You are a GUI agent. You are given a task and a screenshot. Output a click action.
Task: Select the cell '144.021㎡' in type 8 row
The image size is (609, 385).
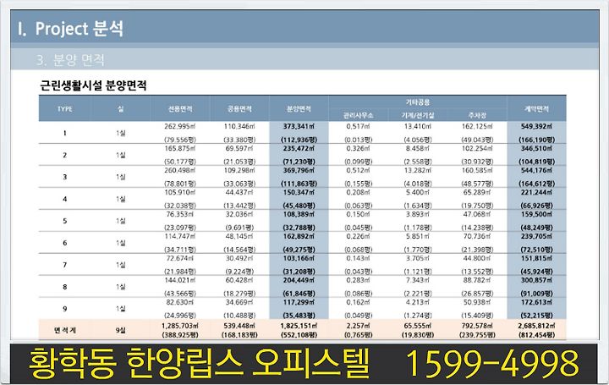tap(180, 280)
